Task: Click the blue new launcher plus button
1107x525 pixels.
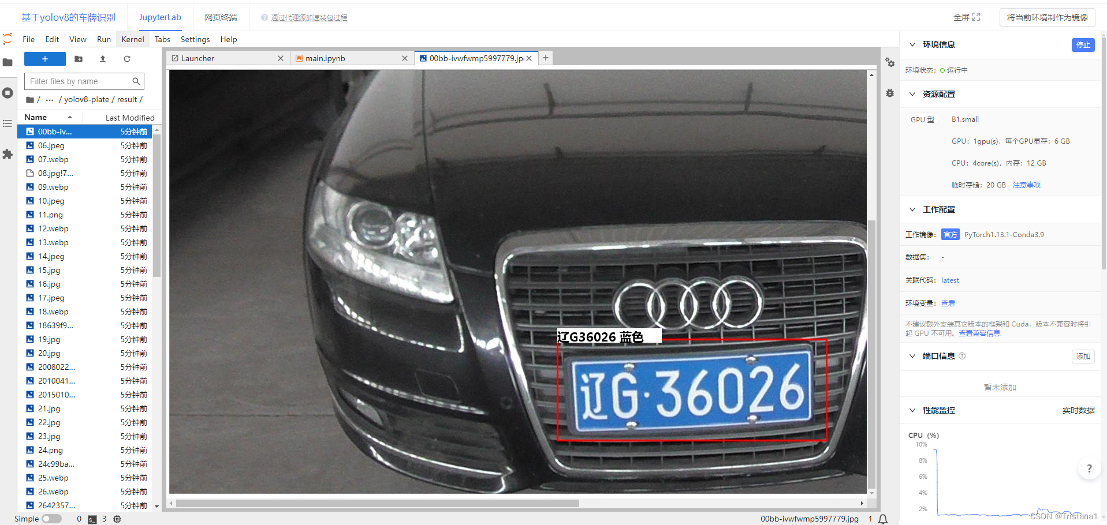Action: pos(45,59)
